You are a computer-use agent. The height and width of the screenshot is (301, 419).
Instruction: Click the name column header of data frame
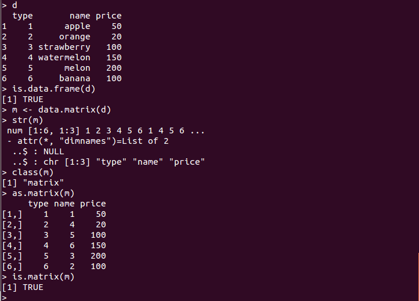pos(80,16)
